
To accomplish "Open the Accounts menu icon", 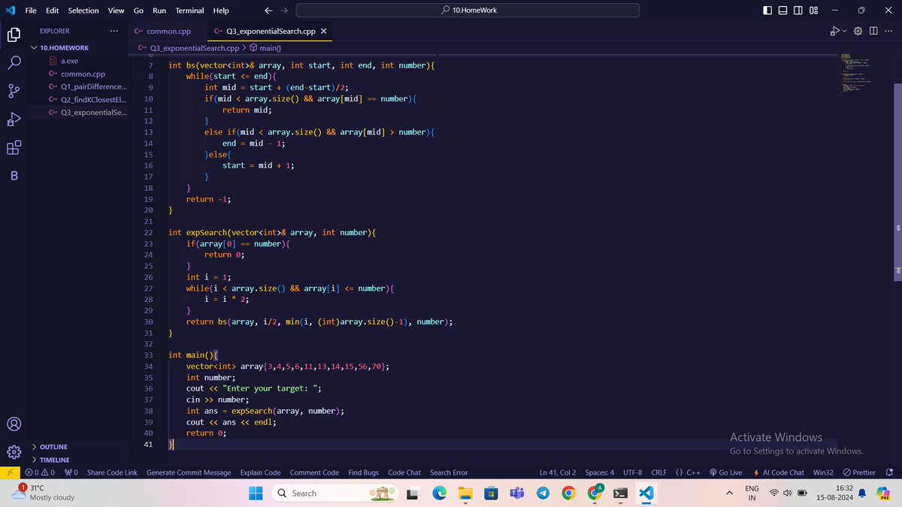I will tap(14, 424).
